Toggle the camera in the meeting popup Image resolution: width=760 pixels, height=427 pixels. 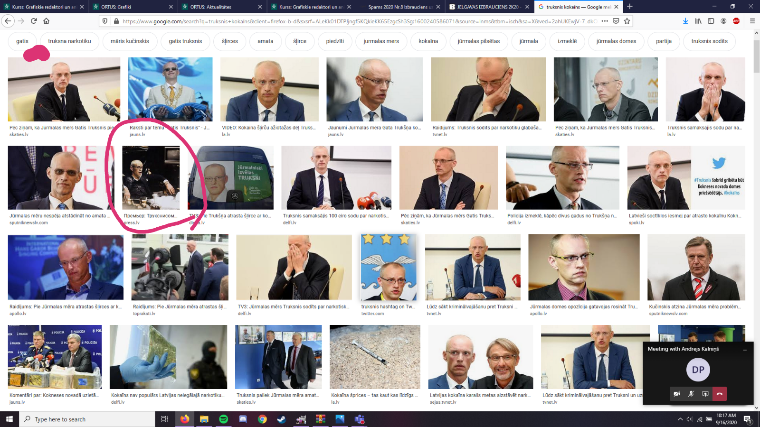[x=677, y=394]
